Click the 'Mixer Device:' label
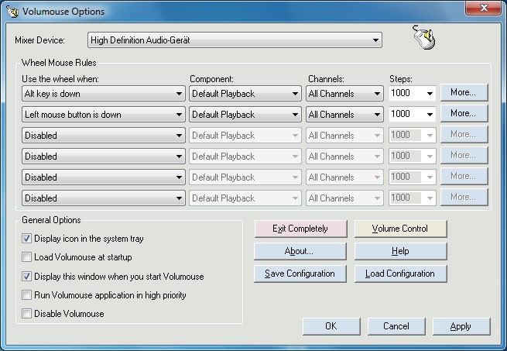 pyautogui.click(x=39, y=40)
